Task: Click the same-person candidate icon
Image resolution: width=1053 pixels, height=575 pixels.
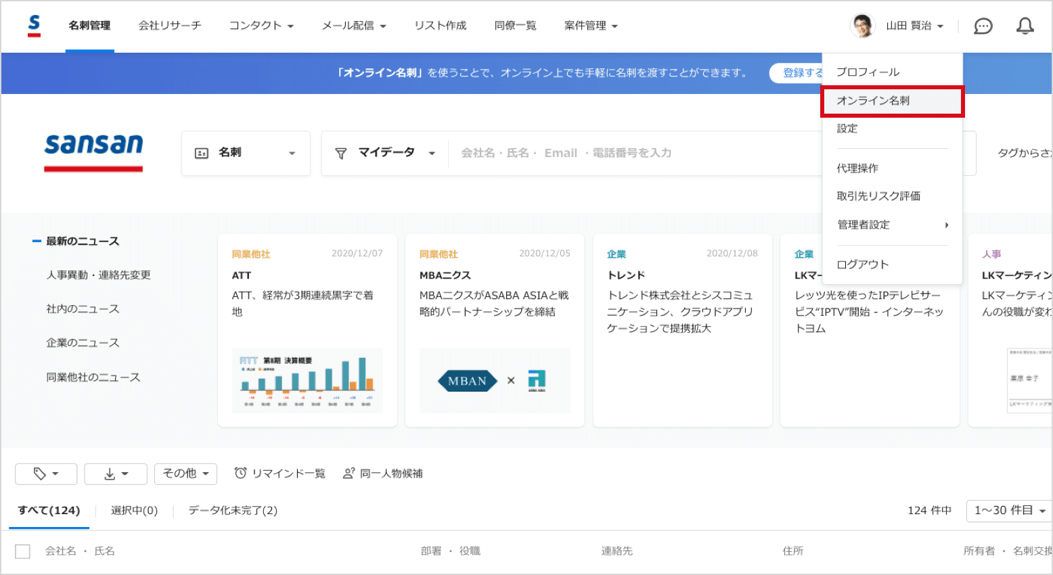Action: (x=349, y=474)
